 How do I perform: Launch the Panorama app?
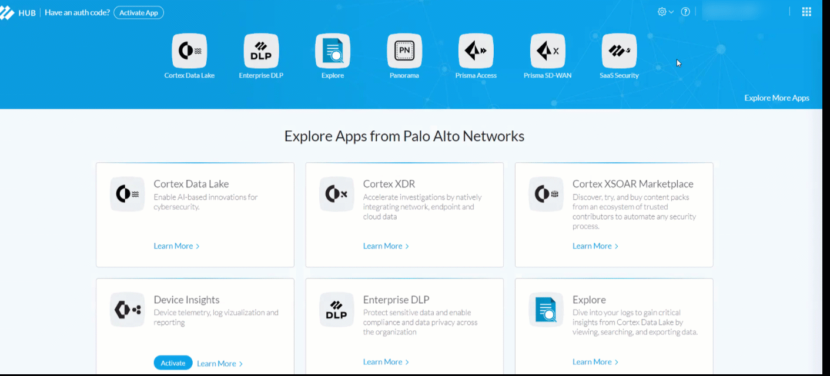(x=404, y=51)
